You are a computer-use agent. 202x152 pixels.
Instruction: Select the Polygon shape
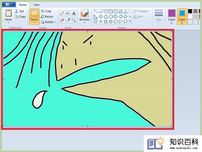click(x=121, y=12)
